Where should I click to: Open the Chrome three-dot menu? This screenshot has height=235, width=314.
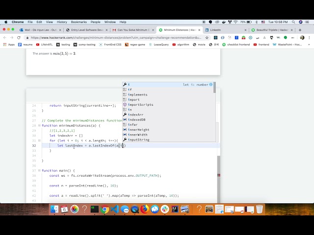(309, 38)
